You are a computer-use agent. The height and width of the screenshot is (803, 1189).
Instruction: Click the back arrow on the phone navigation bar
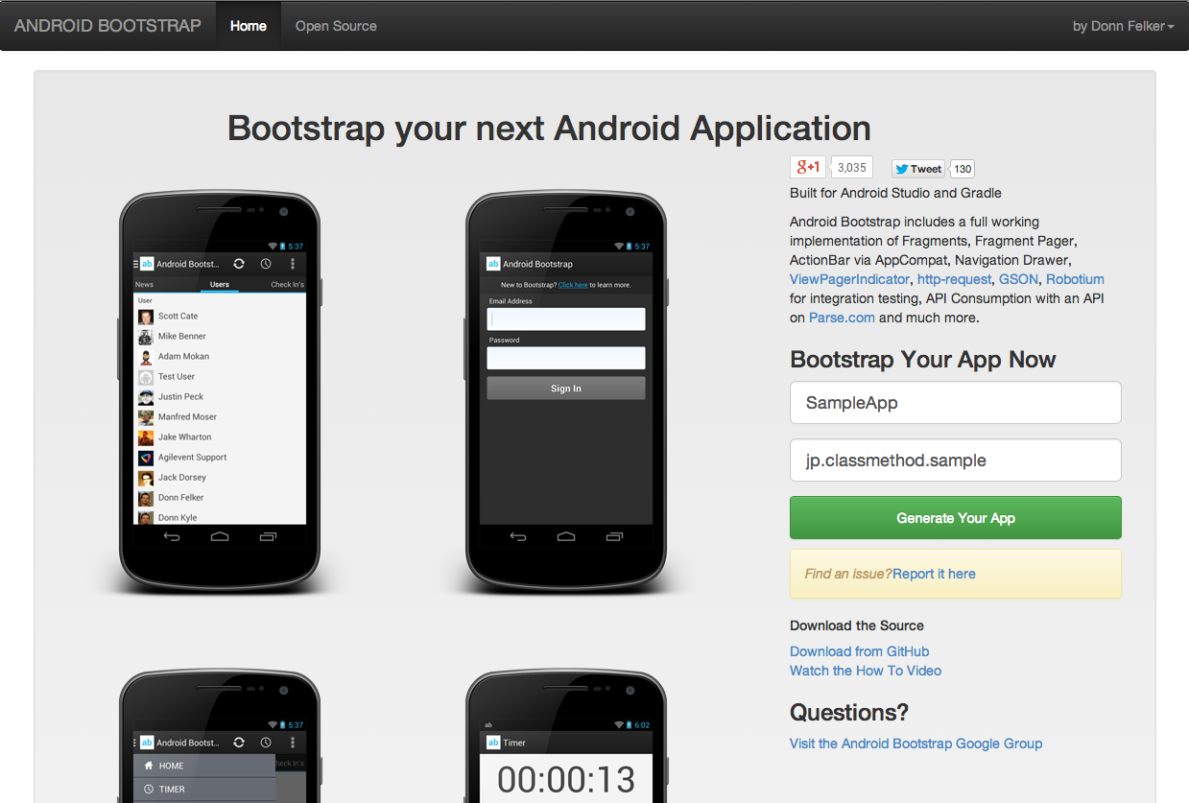click(x=172, y=538)
